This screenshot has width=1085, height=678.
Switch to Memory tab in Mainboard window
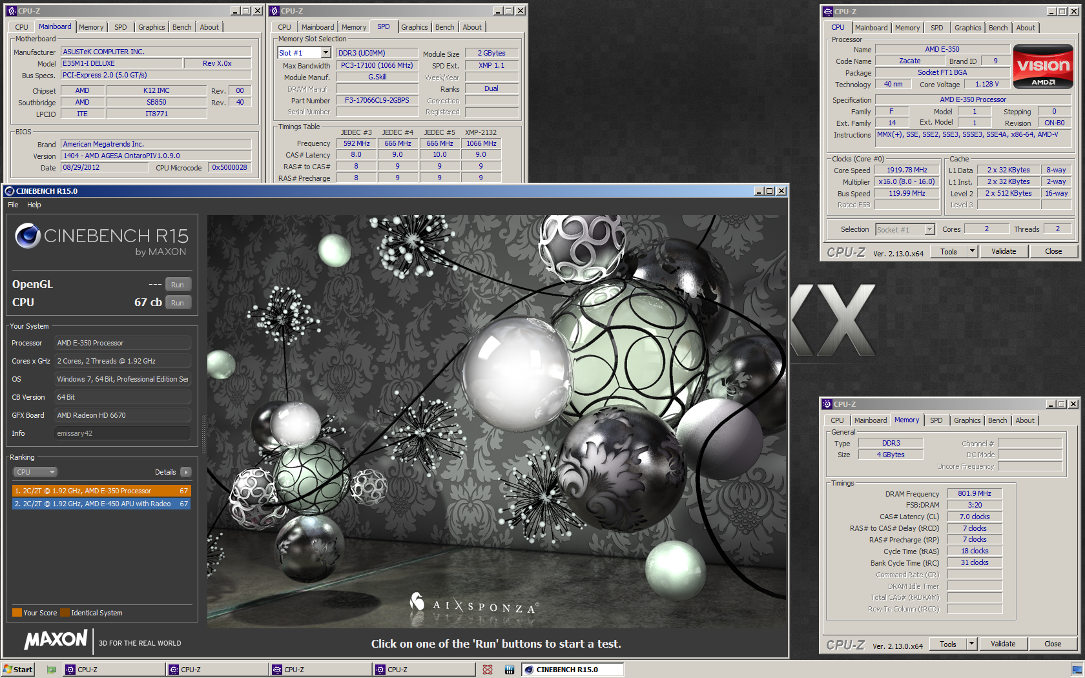tap(91, 27)
